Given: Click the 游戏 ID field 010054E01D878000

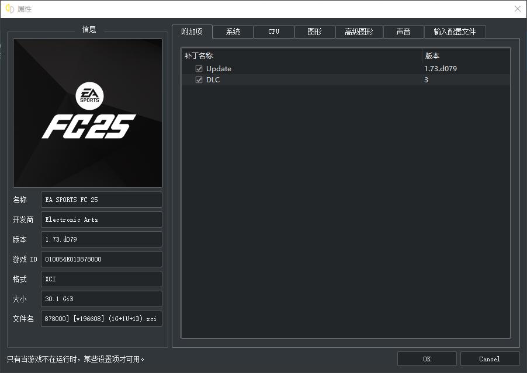Looking at the screenshot, I should (102, 259).
